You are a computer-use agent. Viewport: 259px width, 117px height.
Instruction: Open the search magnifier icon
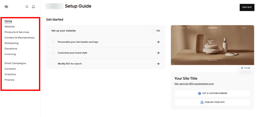tap(27, 7)
